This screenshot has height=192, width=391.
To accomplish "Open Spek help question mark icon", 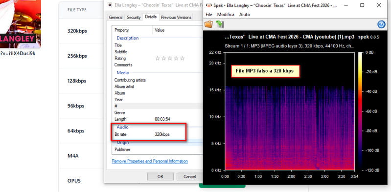I will click(x=382, y=24).
